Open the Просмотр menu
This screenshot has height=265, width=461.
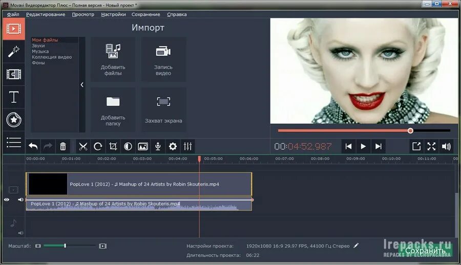[83, 14]
